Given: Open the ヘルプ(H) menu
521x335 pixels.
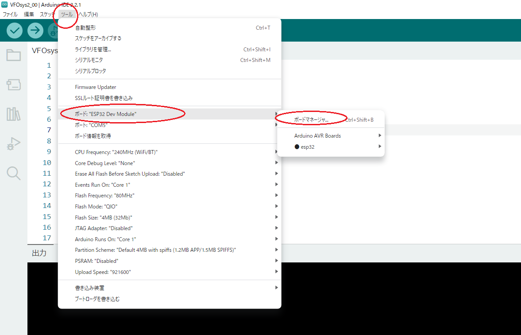Looking at the screenshot, I should 88,14.
